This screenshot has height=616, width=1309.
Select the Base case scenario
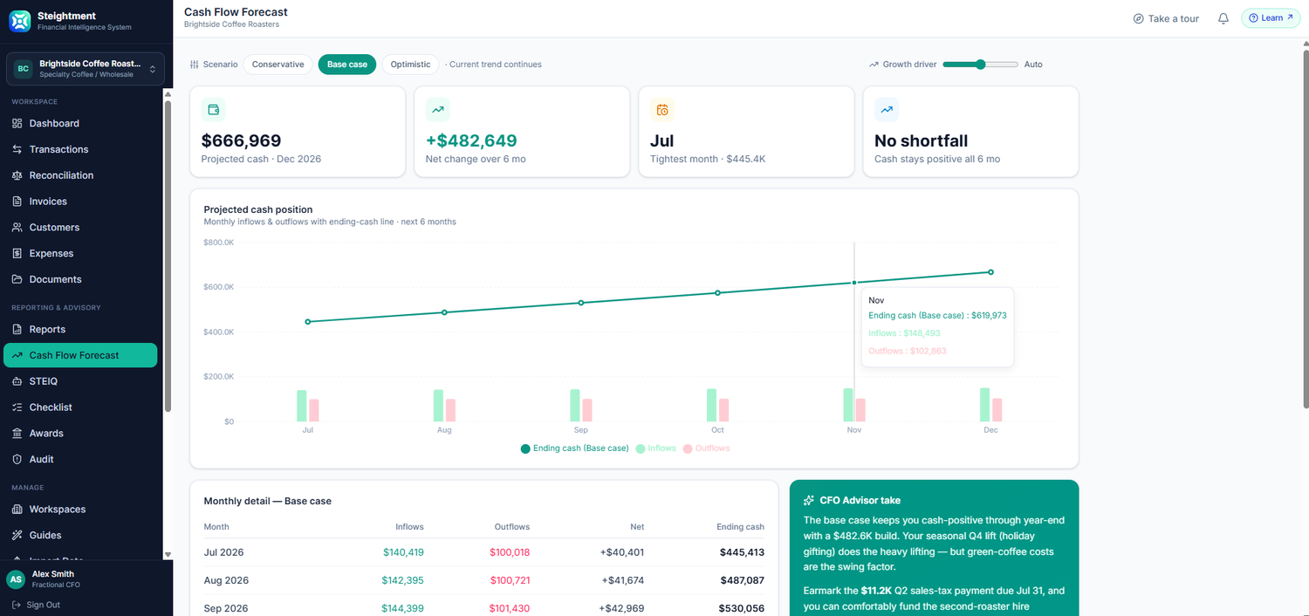pyautogui.click(x=347, y=65)
